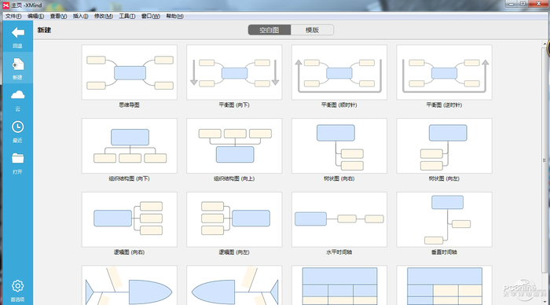Choose the 组织结构图 (向下) template
The image size is (550, 305).
click(x=130, y=145)
